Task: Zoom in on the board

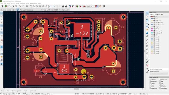Action: tap(34, 6)
